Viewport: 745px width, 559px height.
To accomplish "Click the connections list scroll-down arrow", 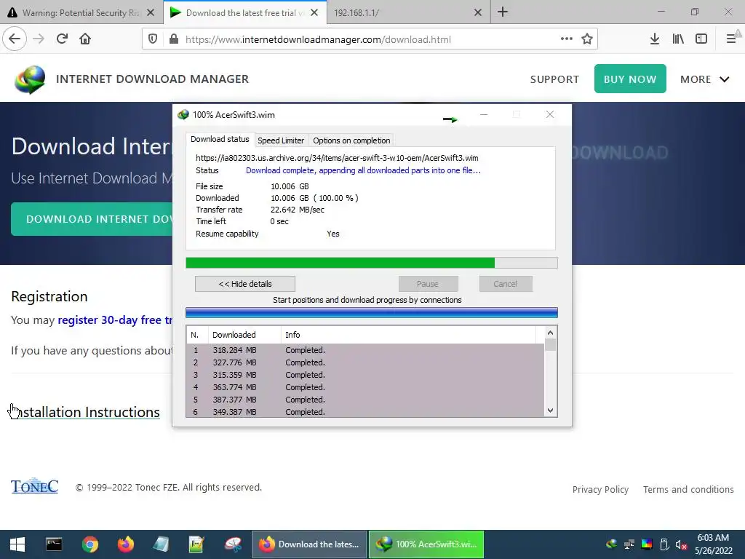I will coord(550,411).
